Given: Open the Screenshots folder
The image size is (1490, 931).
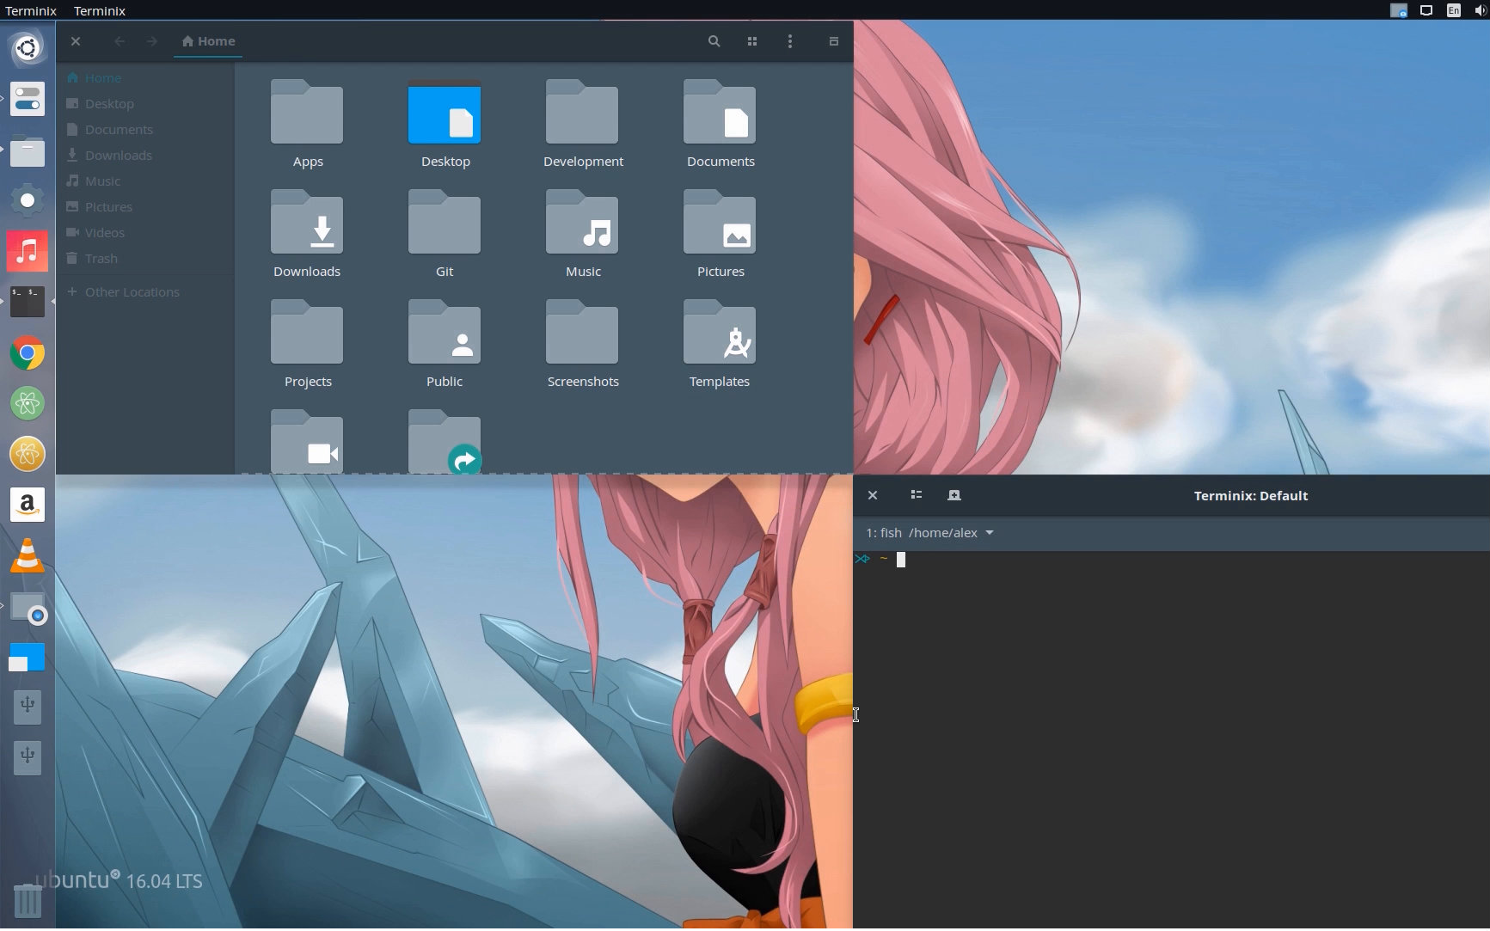Looking at the screenshot, I should (582, 333).
